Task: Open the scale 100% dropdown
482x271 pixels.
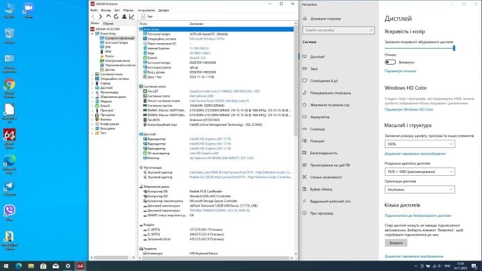Action: 419,144
